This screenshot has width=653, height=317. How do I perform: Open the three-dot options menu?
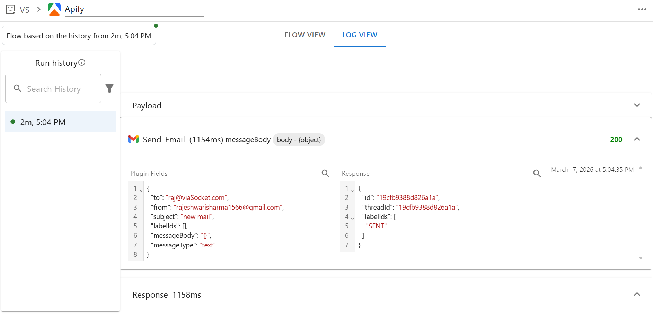(643, 9)
